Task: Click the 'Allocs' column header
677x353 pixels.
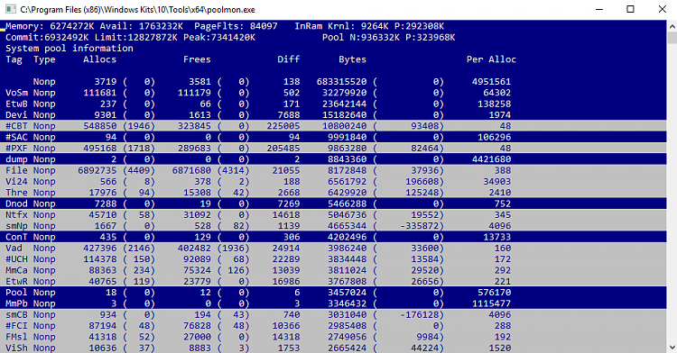Action: (99, 59)
